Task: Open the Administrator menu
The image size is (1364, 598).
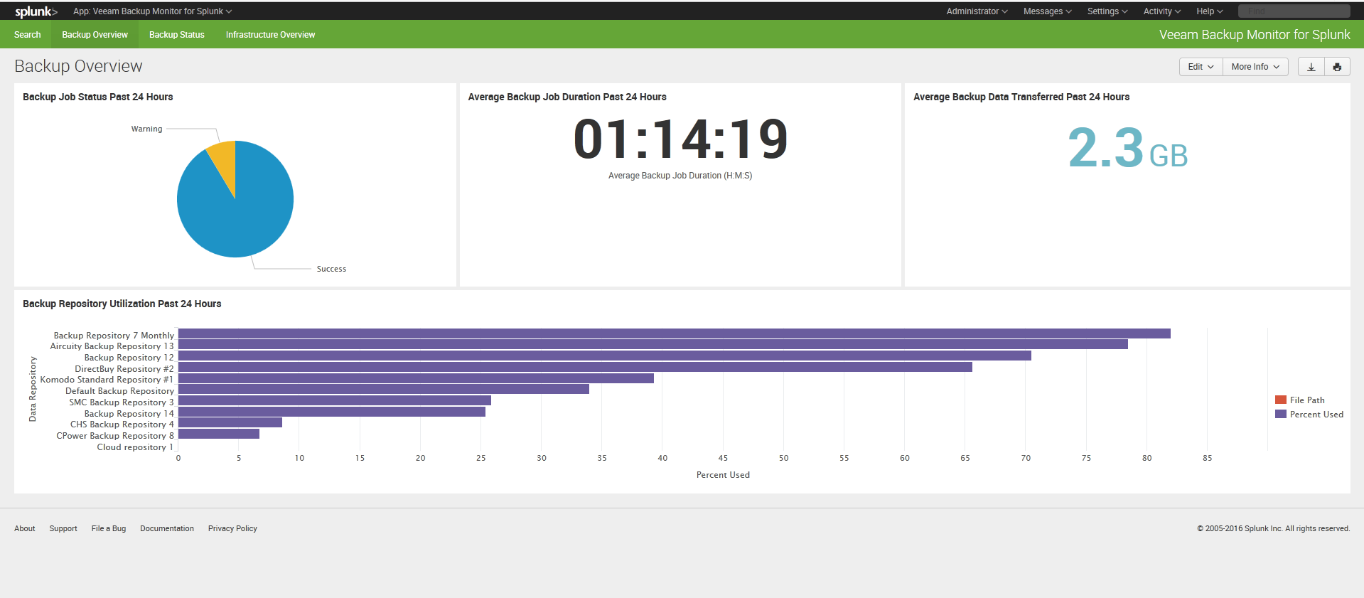Action: 977,11
